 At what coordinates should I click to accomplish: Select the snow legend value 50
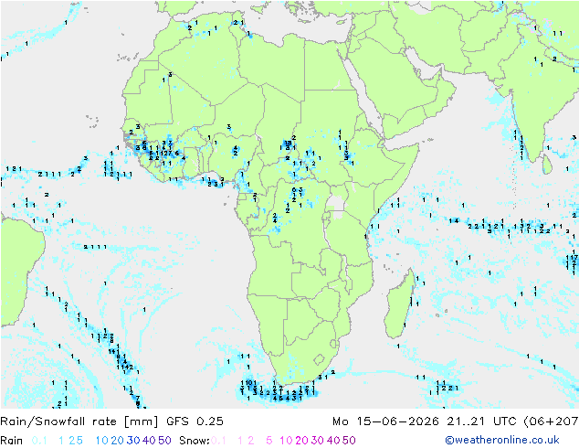pyautogui.click(x=349, y=441)
